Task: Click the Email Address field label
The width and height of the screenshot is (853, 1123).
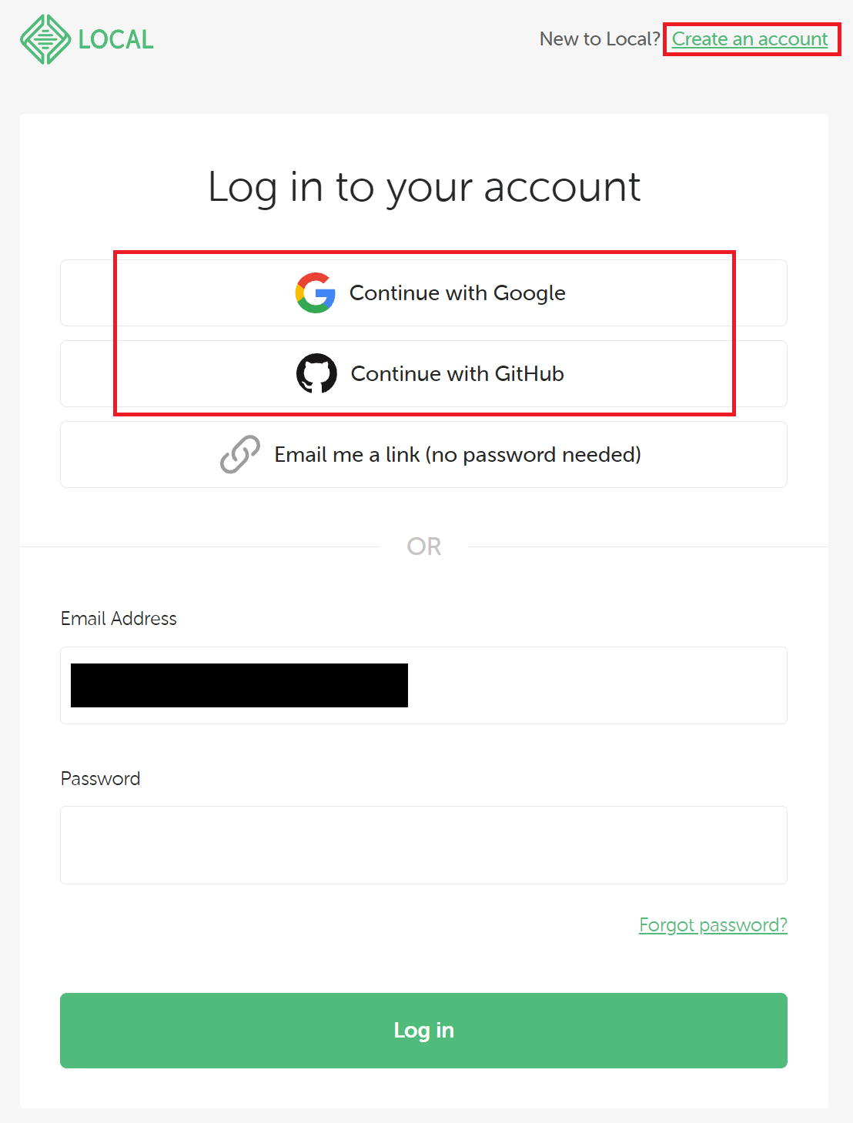Action: coord(119,618)
